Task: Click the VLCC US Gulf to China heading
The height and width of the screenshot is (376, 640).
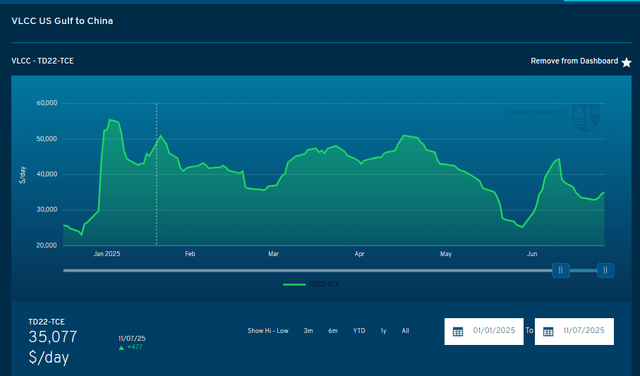Action: tap(62, 21)
